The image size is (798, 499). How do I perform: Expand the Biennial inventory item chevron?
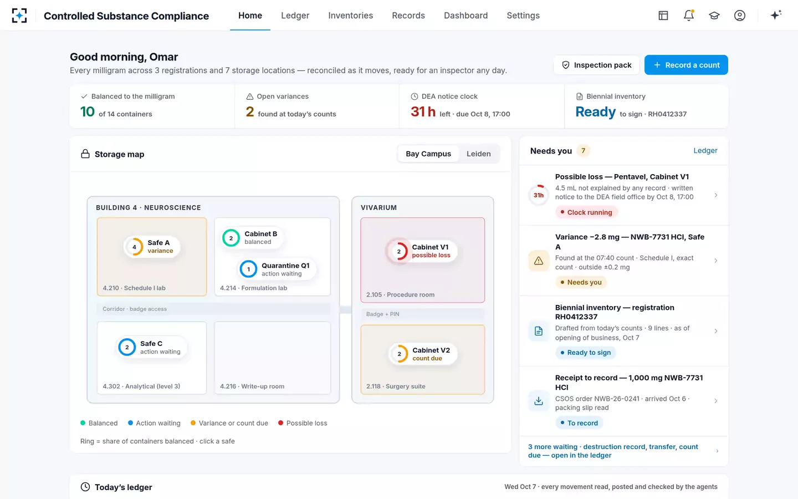click(716, 331)
